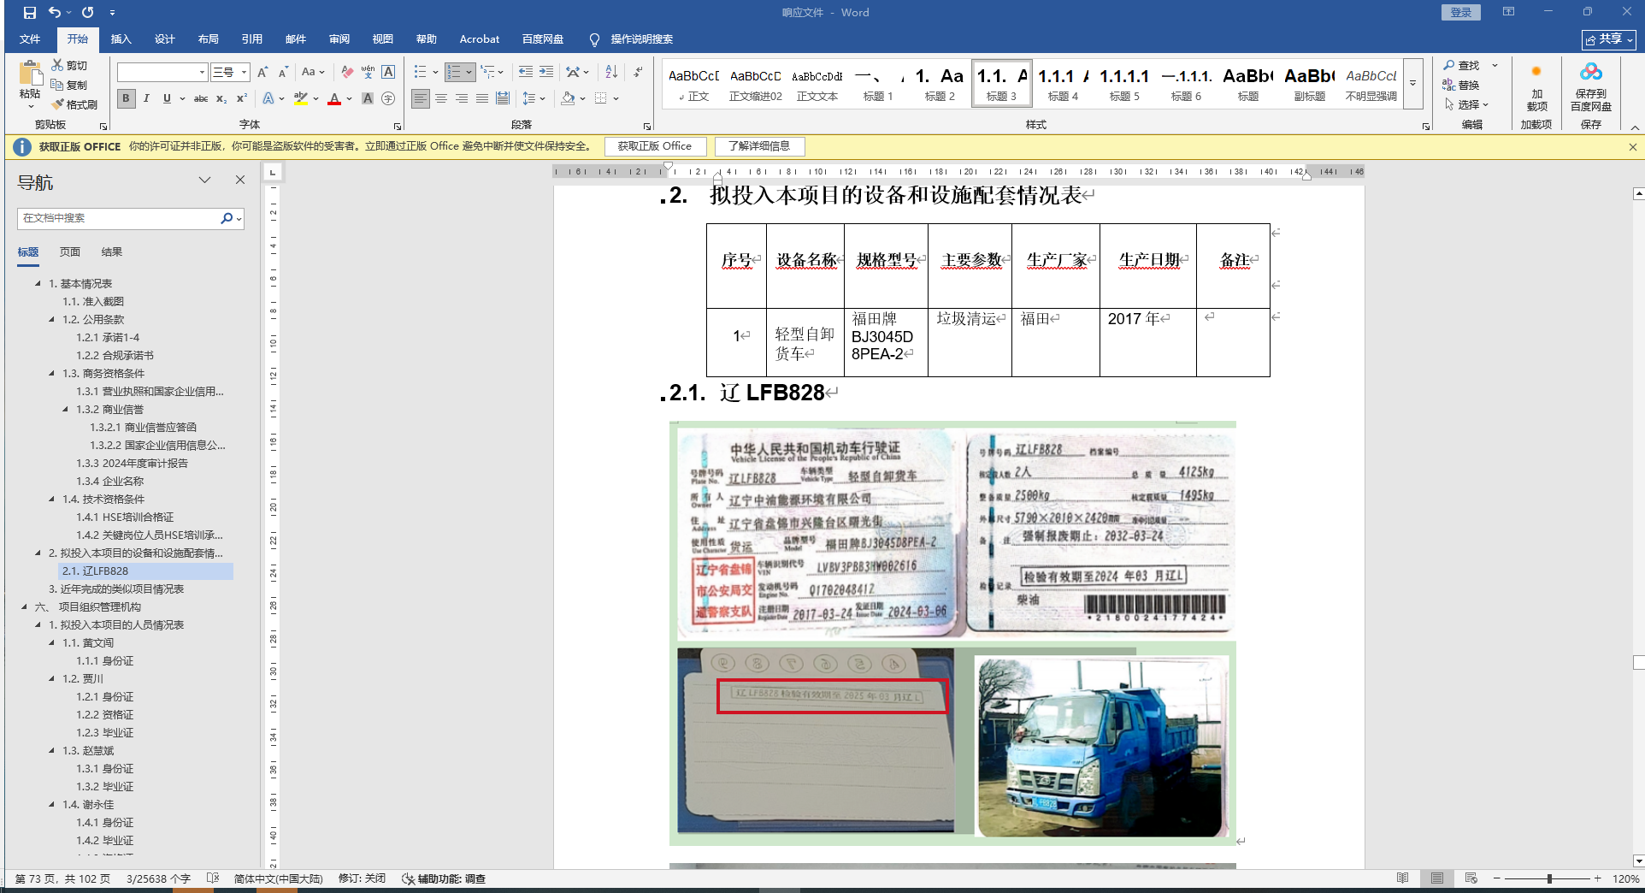Viewport: 1645px width, 893px height.
Task: Open the font name dropdown
Action: 202,73
